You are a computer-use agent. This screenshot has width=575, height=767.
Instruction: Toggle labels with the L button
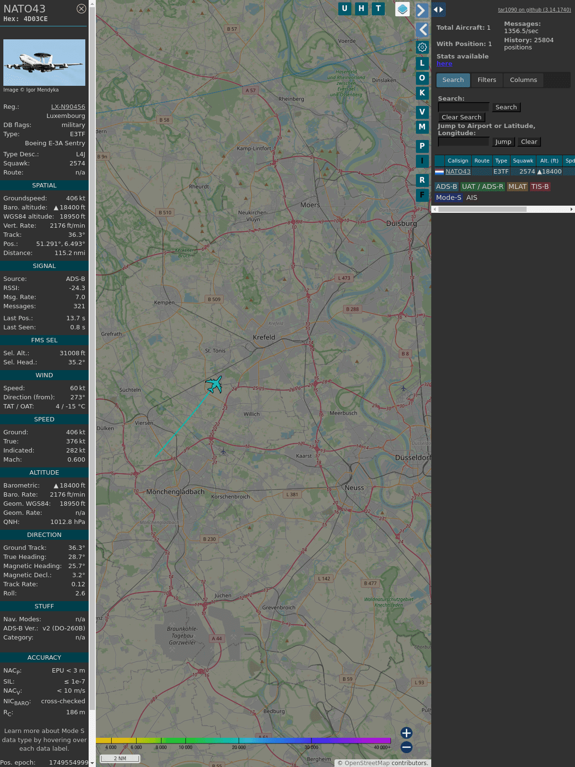[422, 63]
